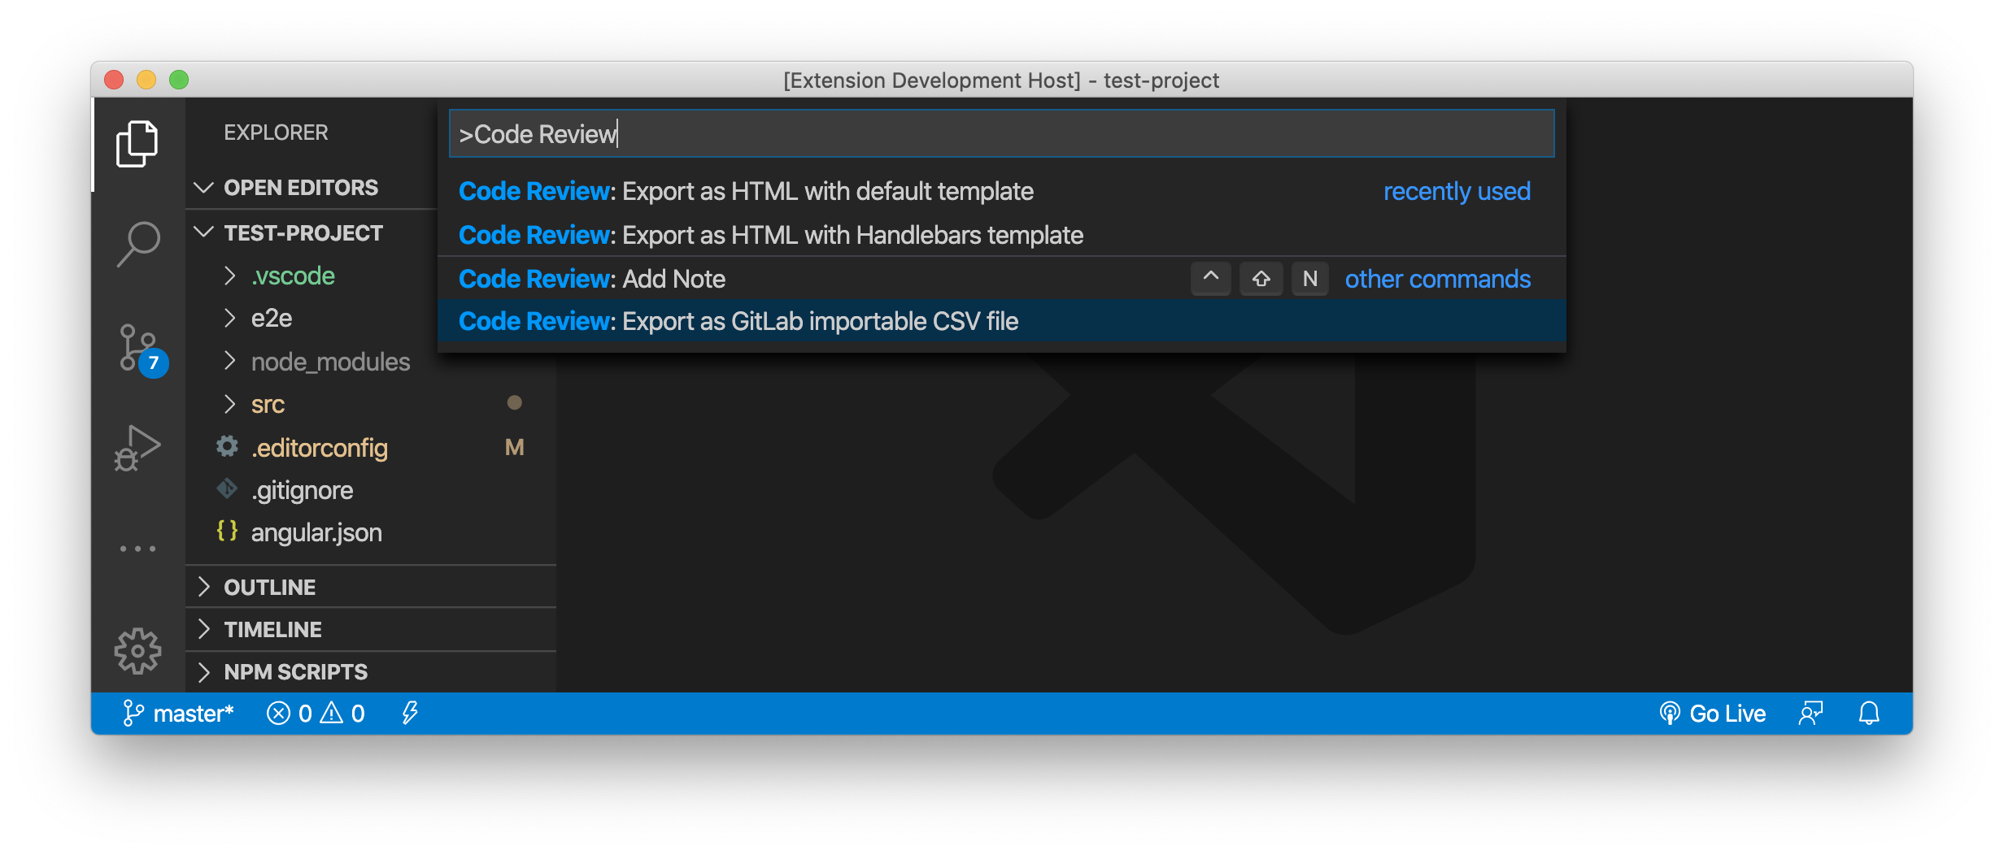Image resolution: width=2004 pixels, height=855 pixels.
Task: Open the Explorer view in activity bar
Action: pos(137,144)
